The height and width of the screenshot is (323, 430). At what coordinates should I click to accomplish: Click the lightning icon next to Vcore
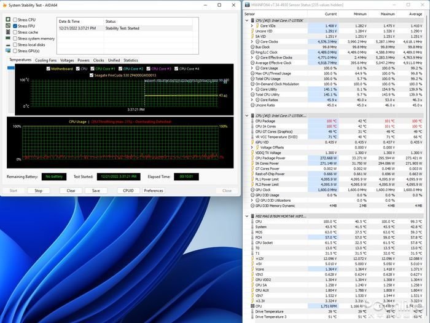coord(252,269)
